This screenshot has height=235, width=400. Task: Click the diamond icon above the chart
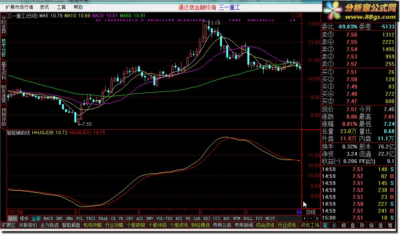[293, 15]
